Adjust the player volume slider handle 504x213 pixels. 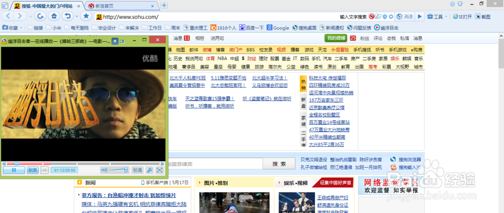[126, 170]
